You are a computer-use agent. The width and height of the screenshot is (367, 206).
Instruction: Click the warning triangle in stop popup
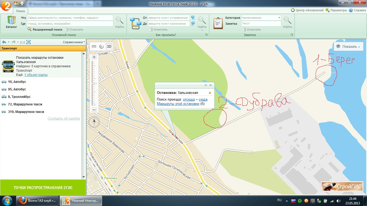pos(210,93)
